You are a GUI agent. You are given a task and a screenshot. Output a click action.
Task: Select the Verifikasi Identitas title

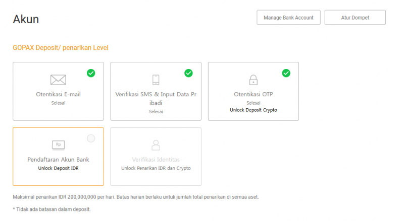tap(156, 160)
